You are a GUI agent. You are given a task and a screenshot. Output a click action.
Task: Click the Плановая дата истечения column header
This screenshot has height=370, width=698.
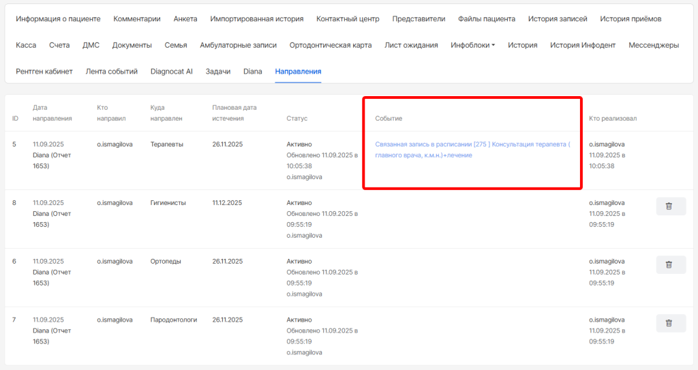coord(234,113)
